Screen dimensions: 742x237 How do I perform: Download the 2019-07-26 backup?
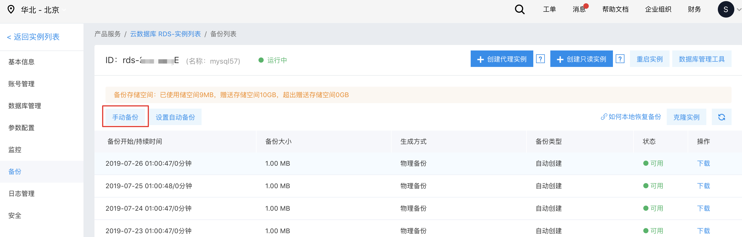(703, 163)
